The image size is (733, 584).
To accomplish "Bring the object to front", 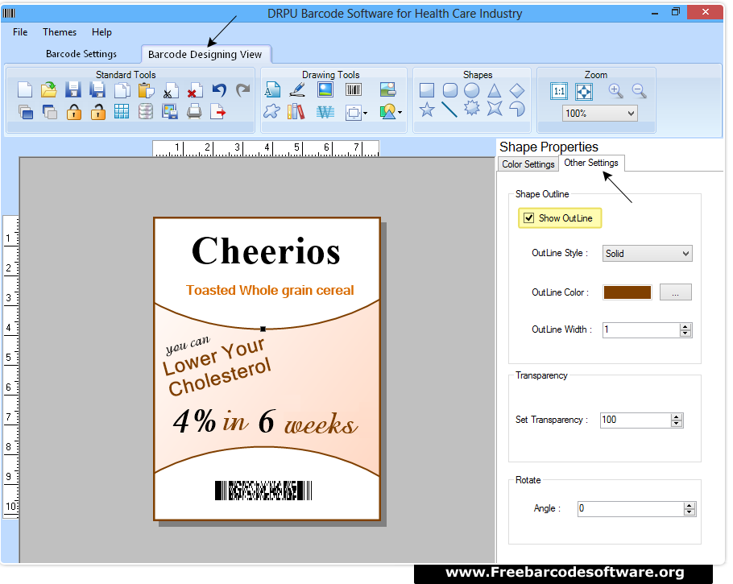I will [x=26, y=112].
